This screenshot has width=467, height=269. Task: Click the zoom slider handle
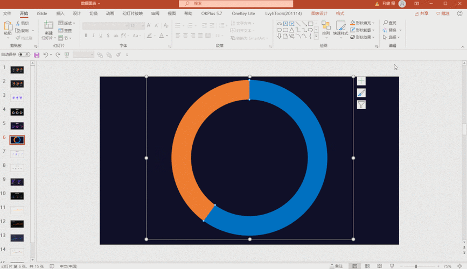(x=416, y=266)
